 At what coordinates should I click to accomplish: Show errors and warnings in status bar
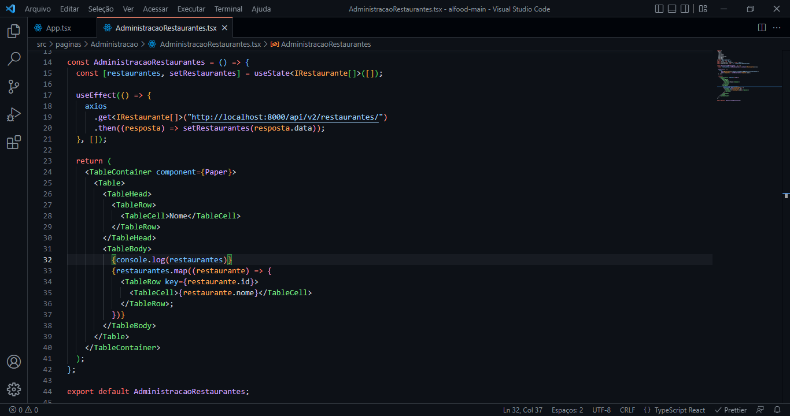click(24, 410)
